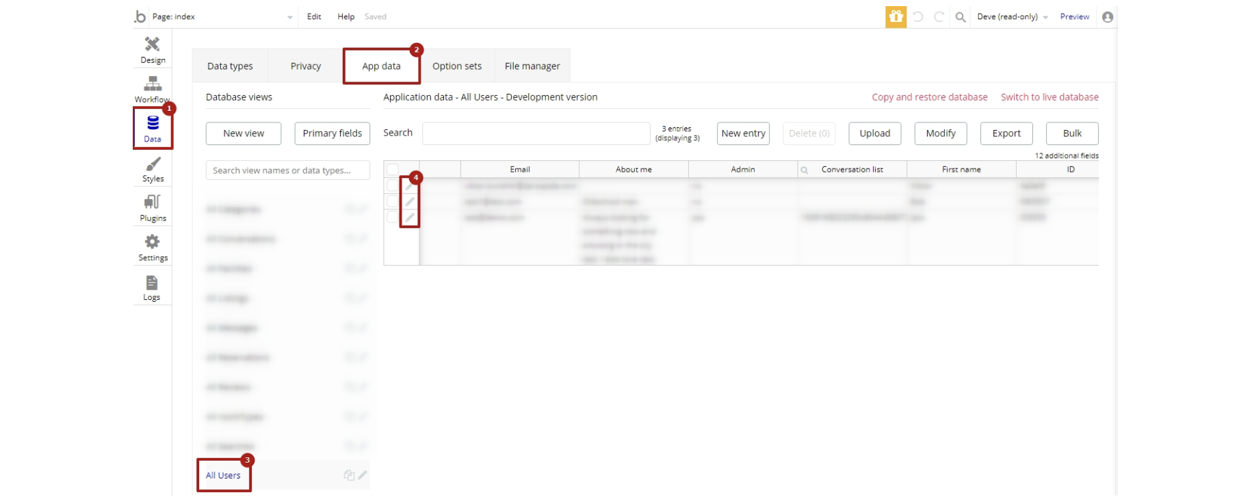Image resolution: width=1252 pixels, height=501 pixels.
Task: Click the Saved status text
Action: coord(376,16)
